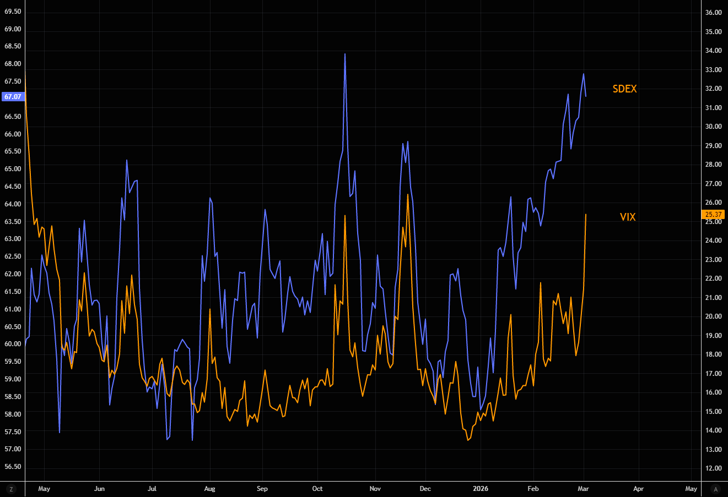Click 60.00 on the left price scale
This screenshot has width=728, height=497.
pyautogui.click(x=13, y=344)
